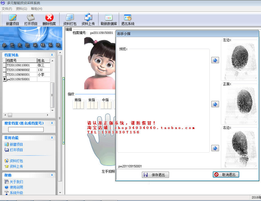Click the 中指 fingerprint slot

click(106, 105)
